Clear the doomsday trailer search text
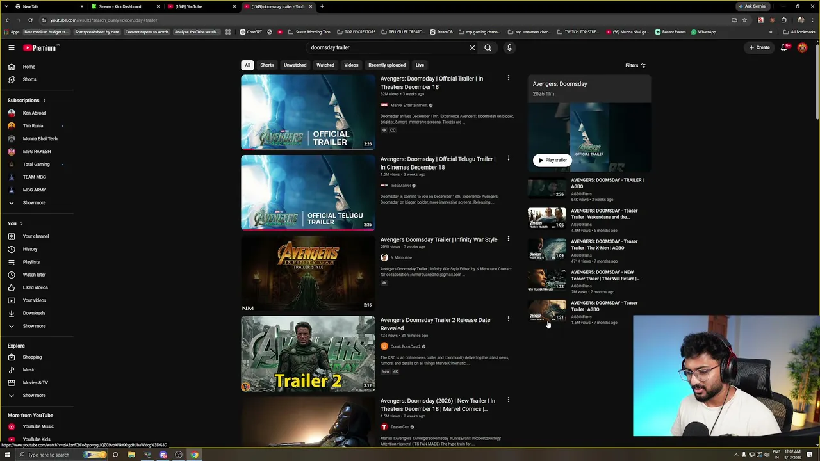Viewport: 820px width, 461px height. 472,47
